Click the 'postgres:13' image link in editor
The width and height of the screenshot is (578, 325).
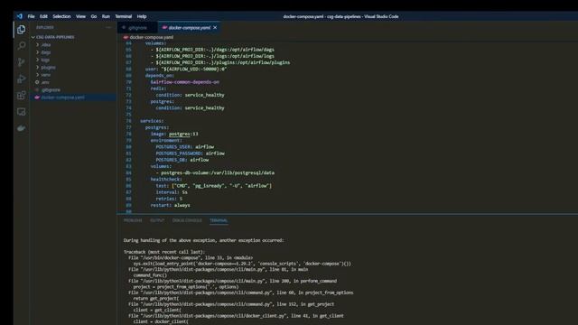183,134
